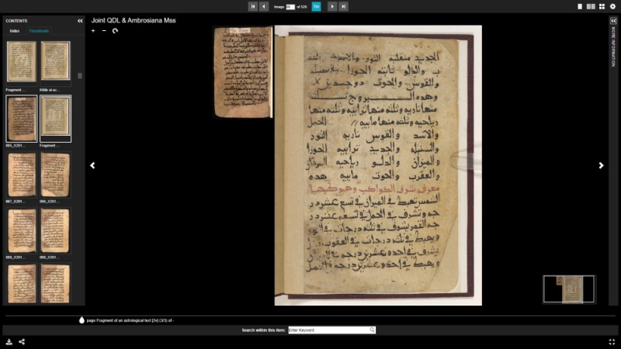The width and height of the screenshot is (621, 349).
Task: Open the first Fragment thumbnail
Action: coord(22,63)
